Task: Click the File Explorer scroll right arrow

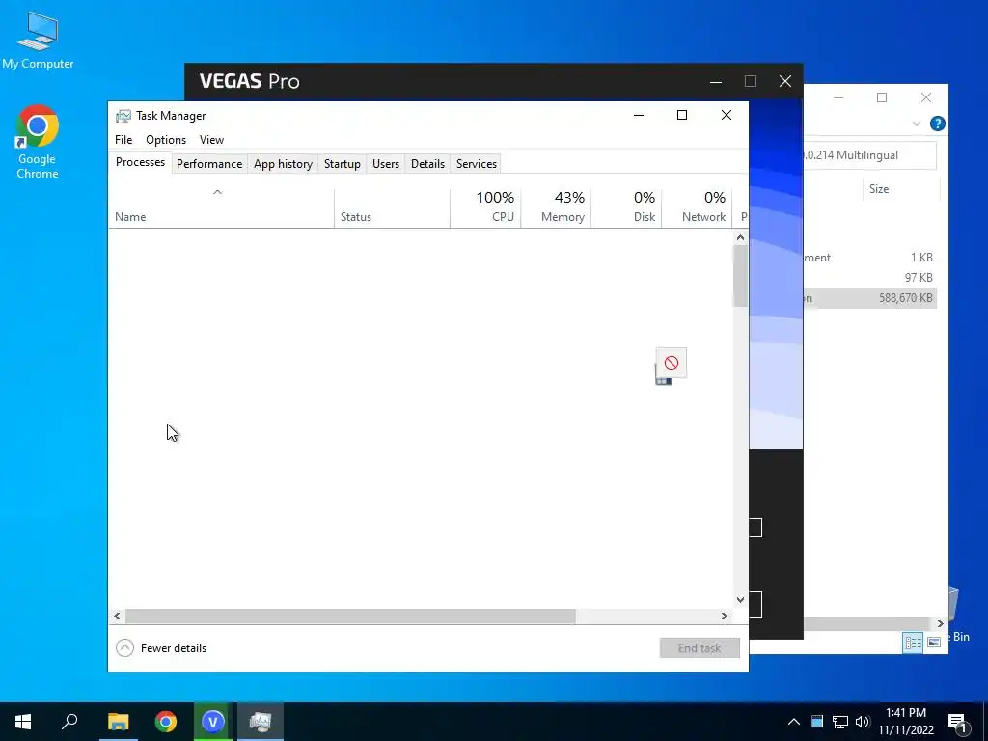Action: [940, 624]
